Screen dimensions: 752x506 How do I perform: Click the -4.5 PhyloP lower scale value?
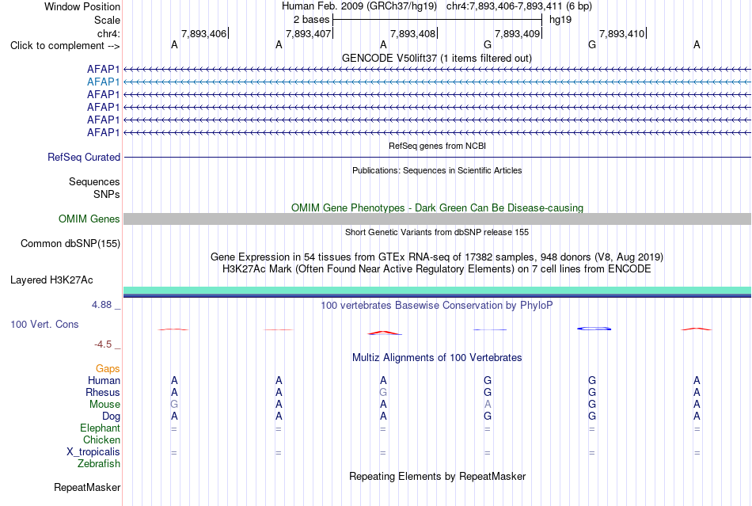click(x=103, y=344)
